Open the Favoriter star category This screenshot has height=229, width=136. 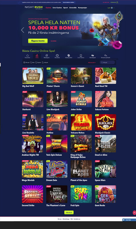(x=27, y=56)
